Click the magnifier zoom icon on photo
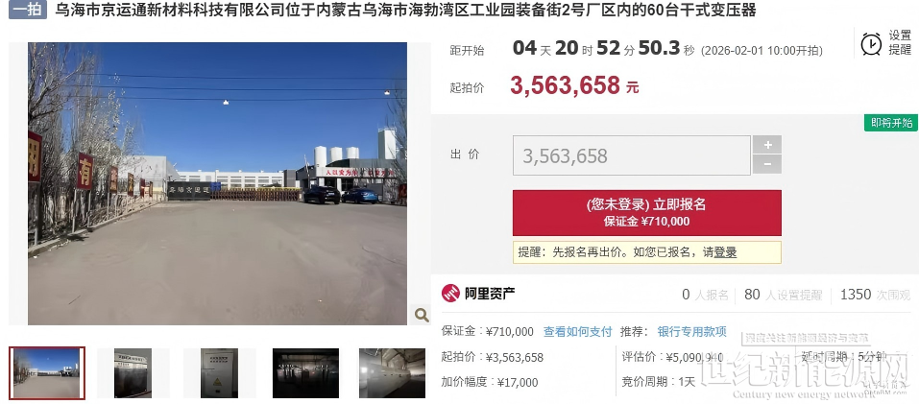This screenshot has height=404, width=919. (x=422, y=315)
